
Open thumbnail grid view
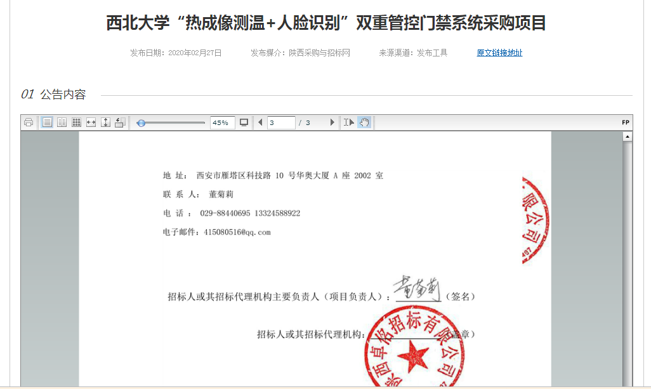pyautogui.click(x=76, y=122)
